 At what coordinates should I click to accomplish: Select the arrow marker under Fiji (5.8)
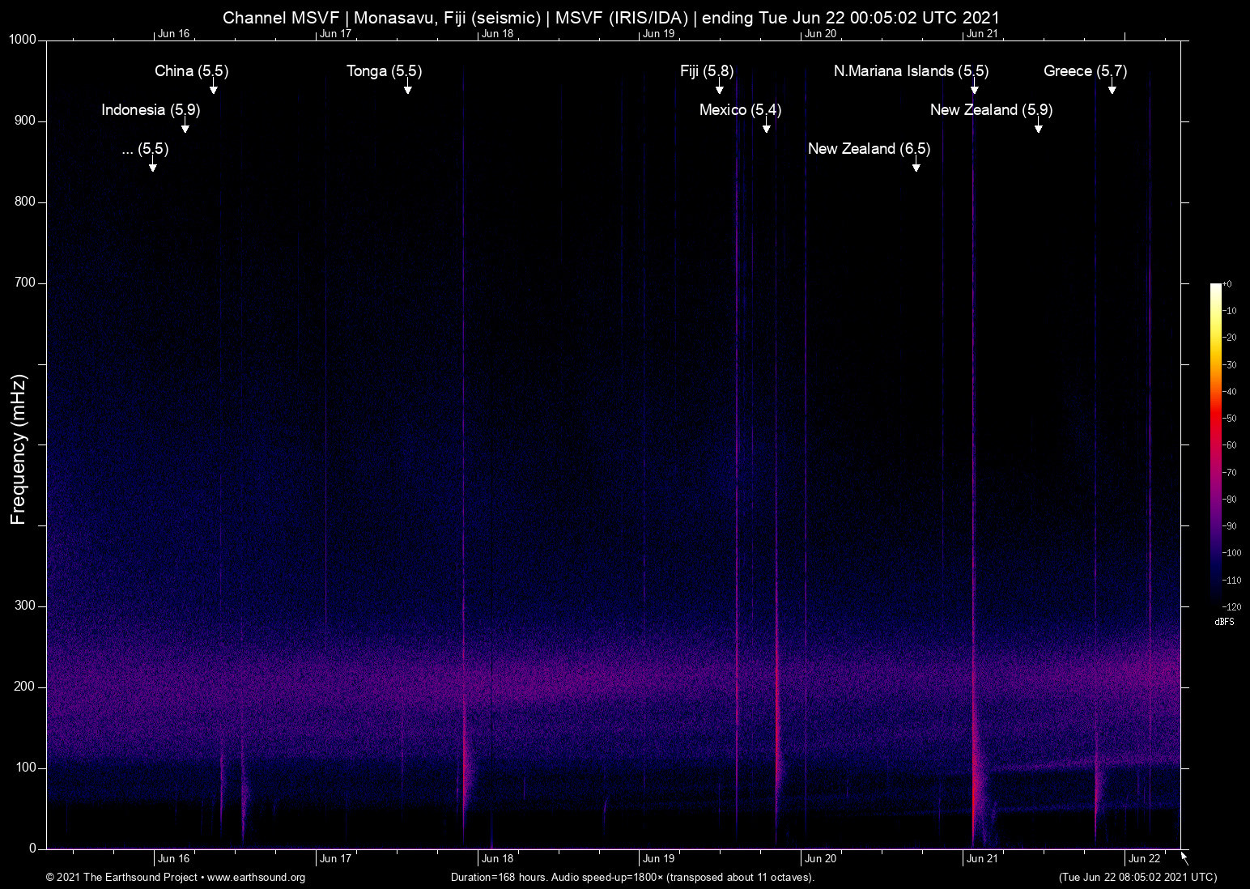point(719,87)
